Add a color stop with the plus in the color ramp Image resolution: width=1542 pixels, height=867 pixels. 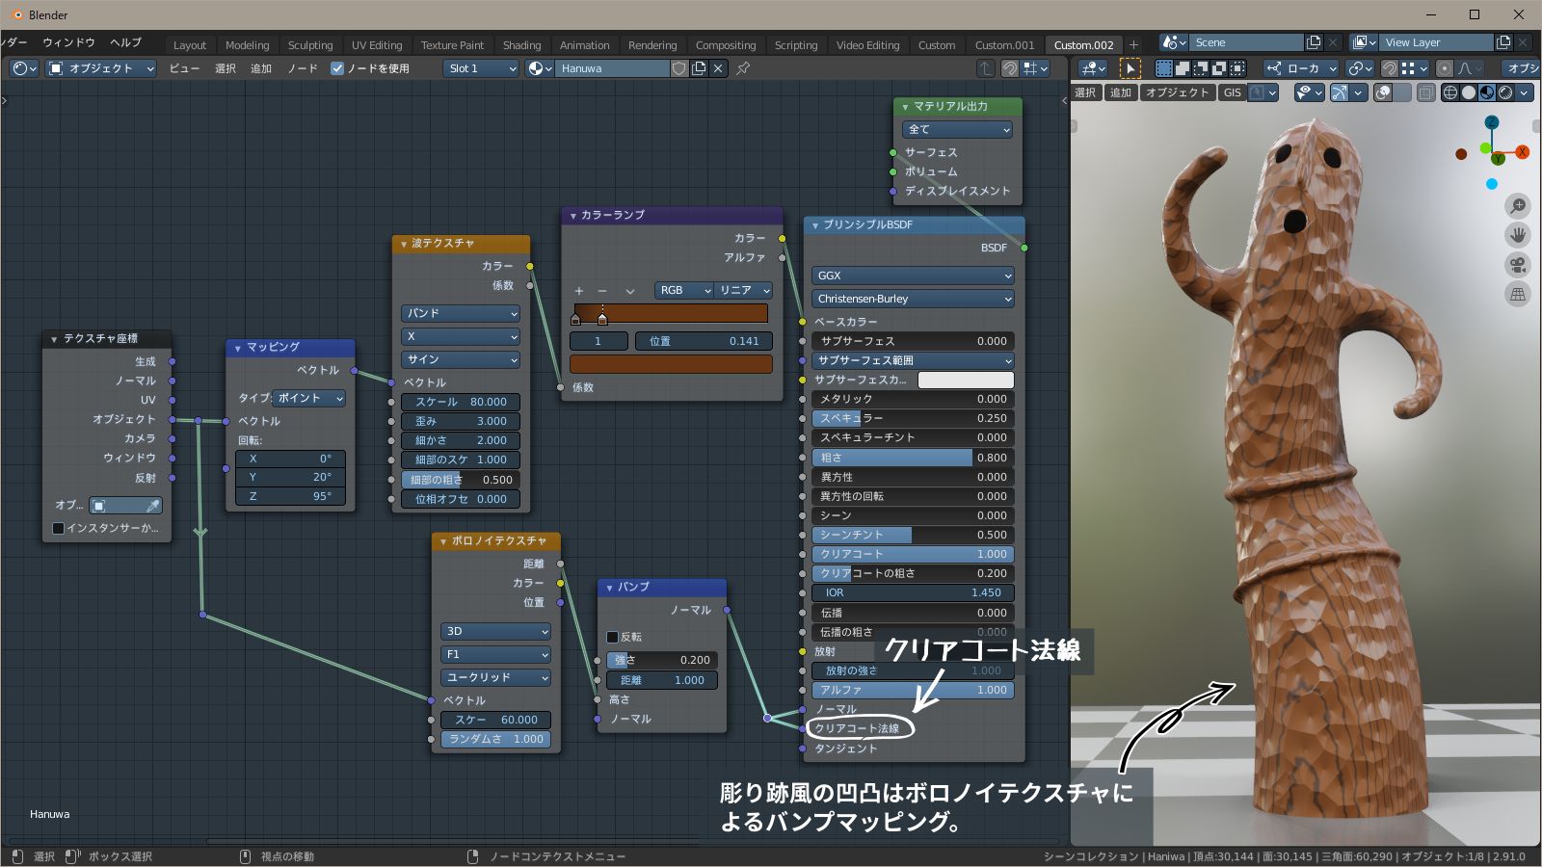click(x=579, y=290)
